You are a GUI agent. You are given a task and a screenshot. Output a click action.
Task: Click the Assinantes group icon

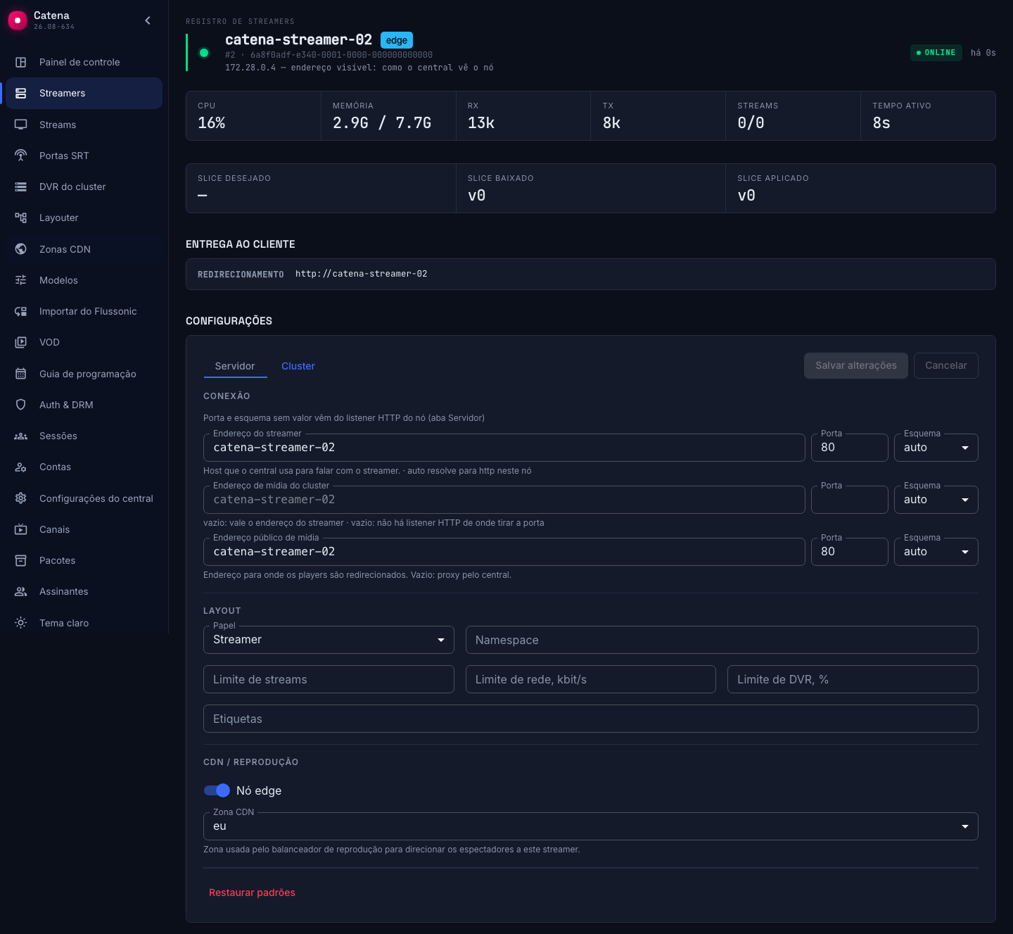[21, 591]
